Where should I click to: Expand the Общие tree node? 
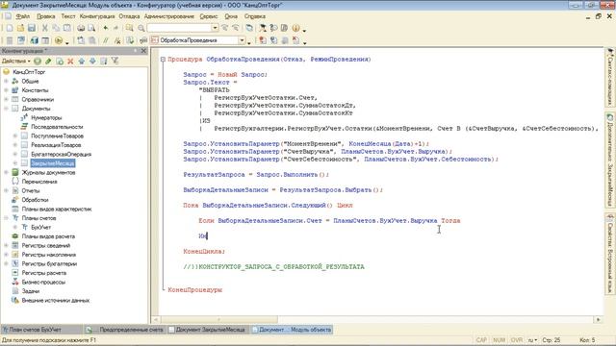point(7,81)
